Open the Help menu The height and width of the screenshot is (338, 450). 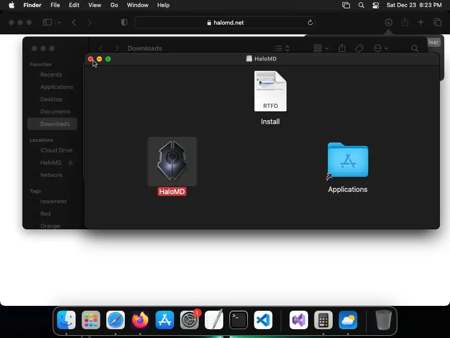pyautogui.click(x=163, y=5)
